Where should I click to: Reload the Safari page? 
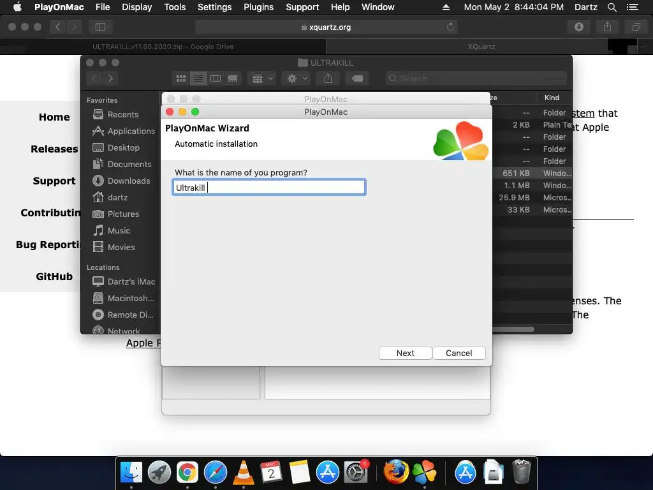coord(450,27)
